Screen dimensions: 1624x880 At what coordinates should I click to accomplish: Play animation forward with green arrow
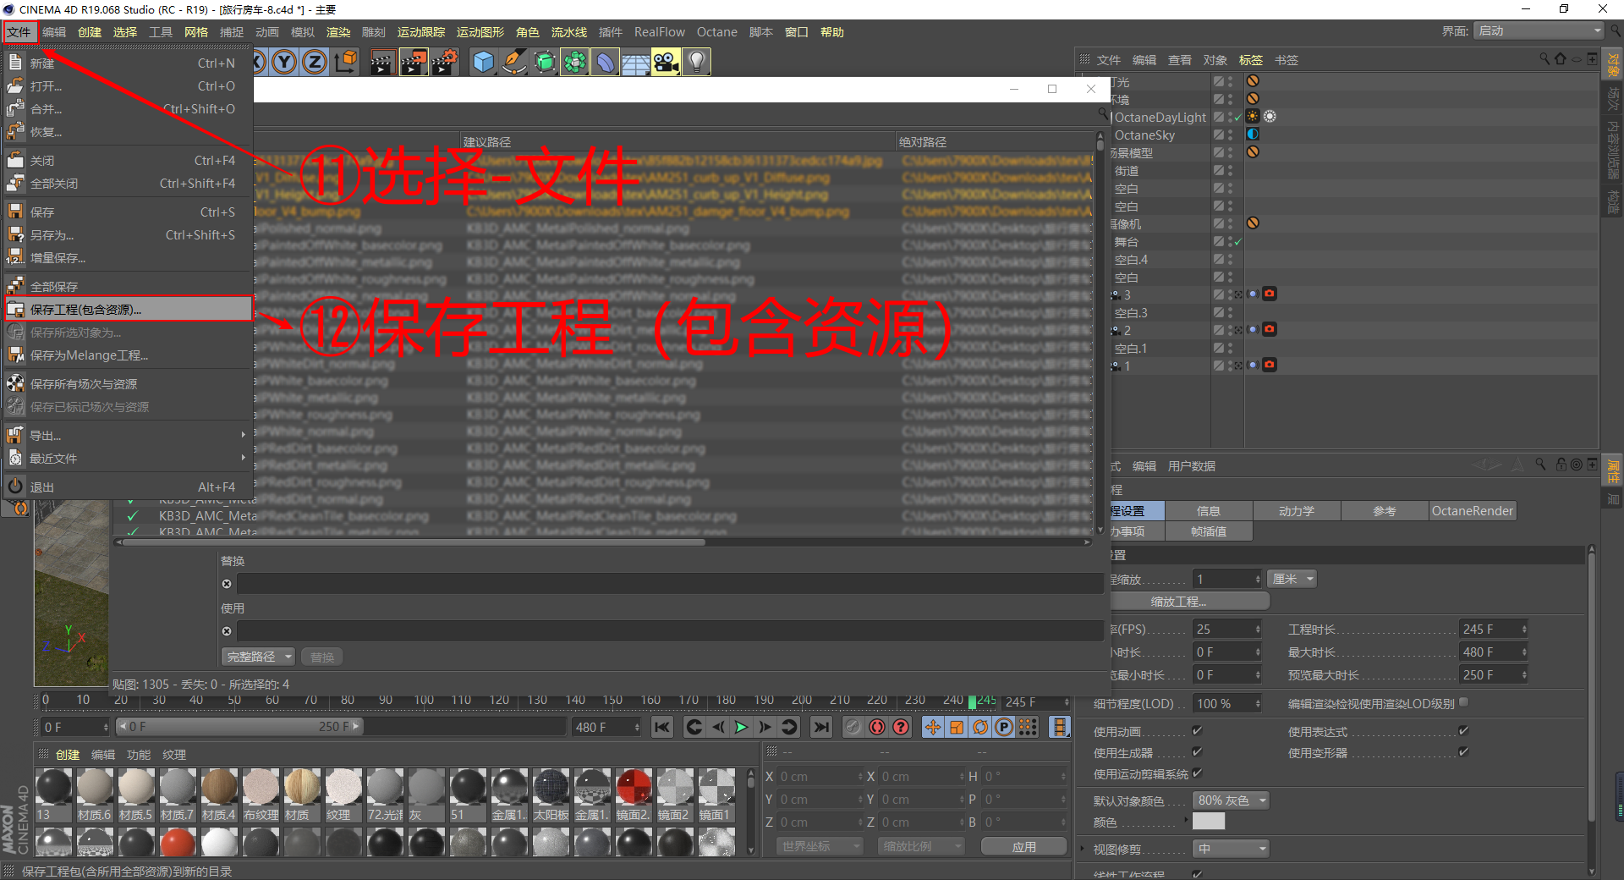[741, 727]
